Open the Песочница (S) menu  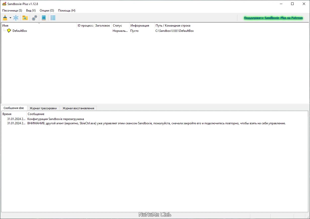[12, 11]
